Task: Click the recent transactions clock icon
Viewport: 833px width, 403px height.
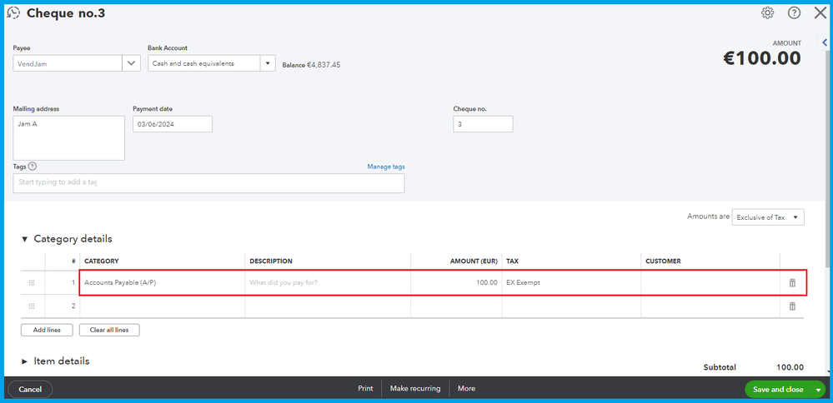Action: tap(13, 13)
